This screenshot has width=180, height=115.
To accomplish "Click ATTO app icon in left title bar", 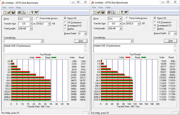I will 3,3.
